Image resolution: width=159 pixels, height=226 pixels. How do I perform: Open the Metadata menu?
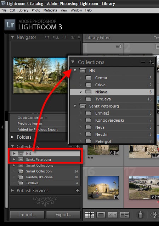50,10
